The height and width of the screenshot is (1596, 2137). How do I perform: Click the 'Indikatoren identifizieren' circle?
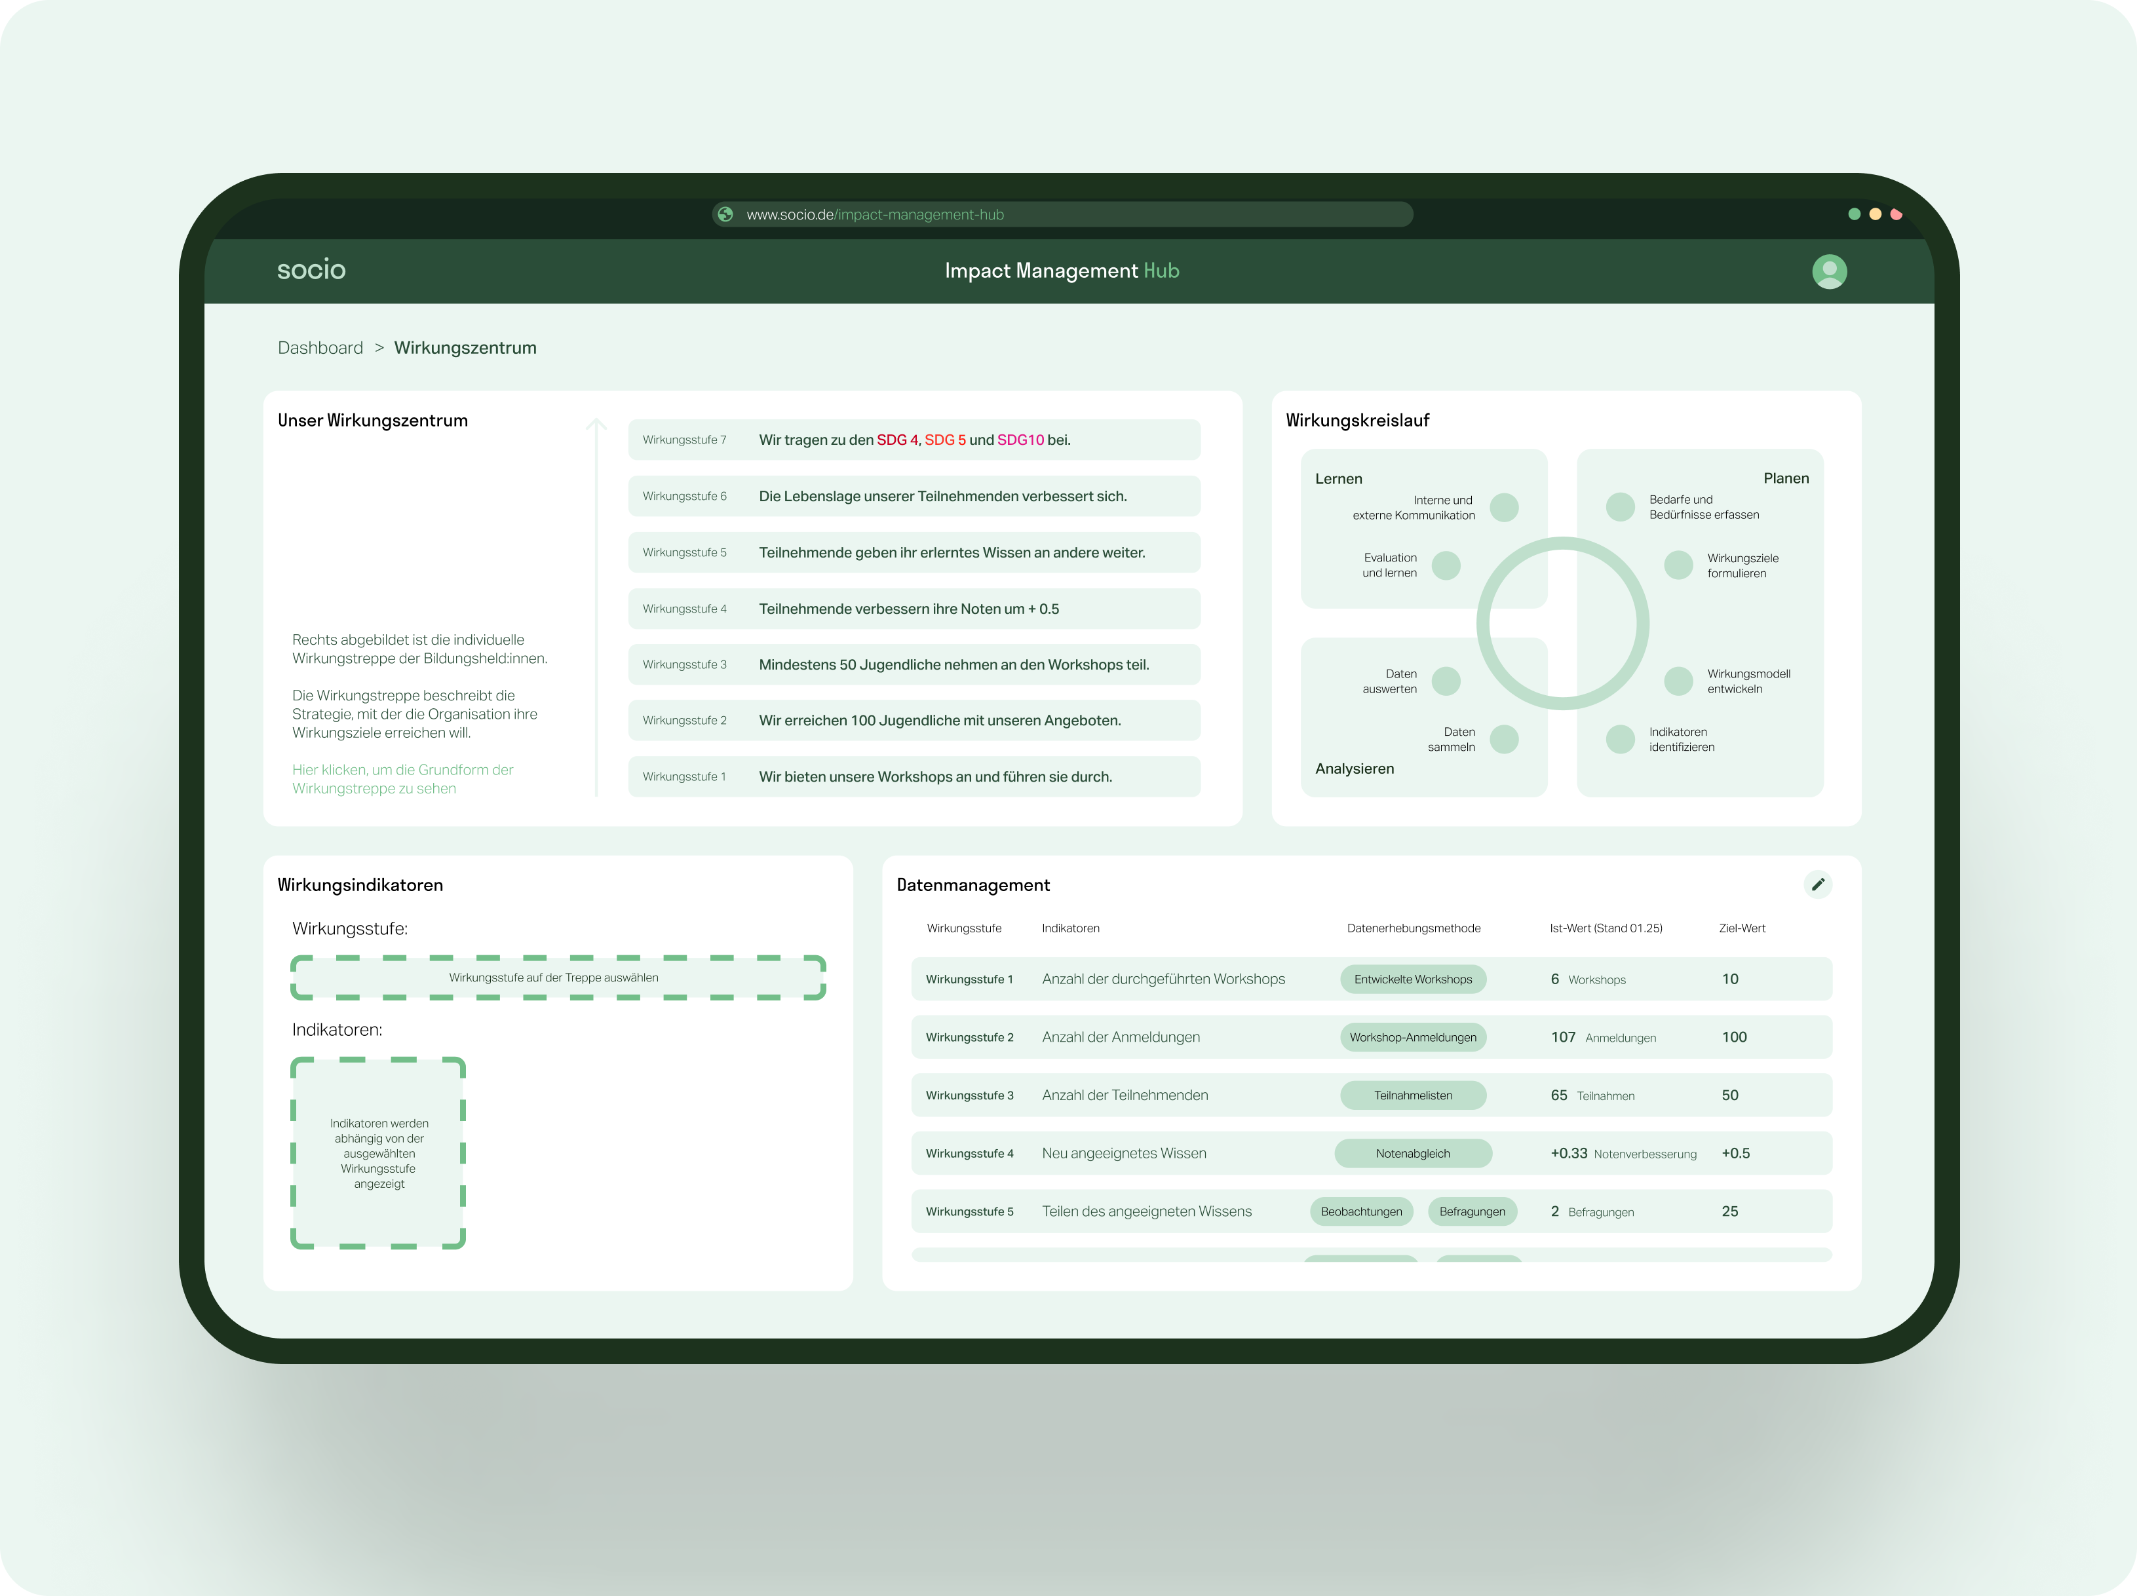click(1619, 739)
